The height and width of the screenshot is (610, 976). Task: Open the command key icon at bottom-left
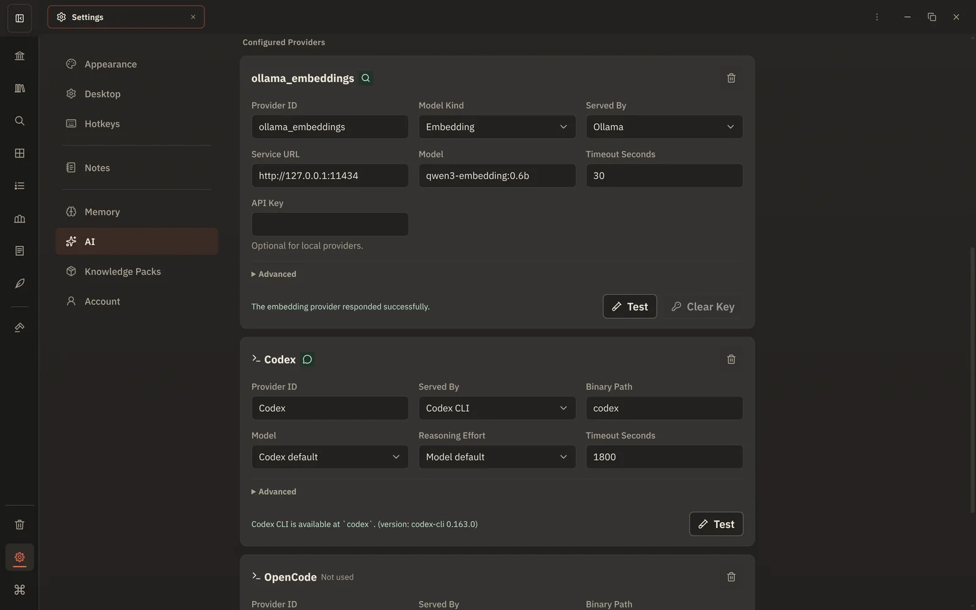(x=20, y=590)
